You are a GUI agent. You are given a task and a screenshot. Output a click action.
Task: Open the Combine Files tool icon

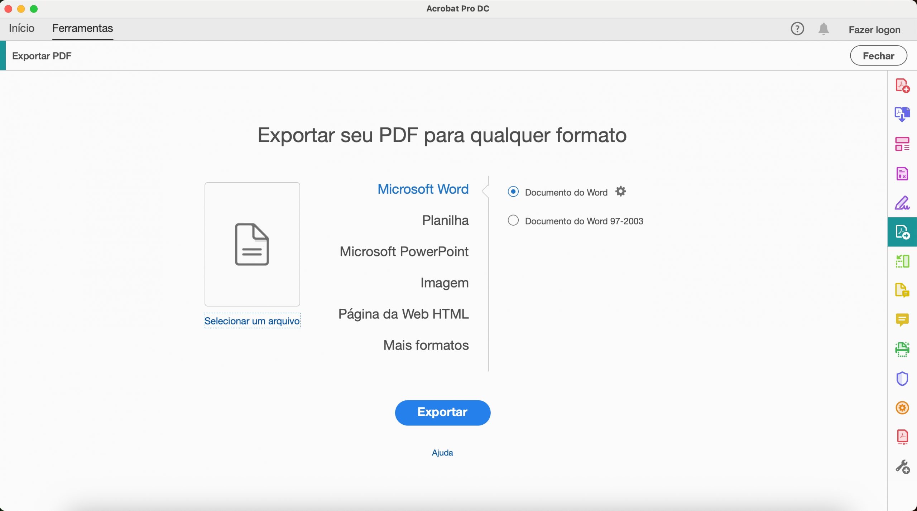[x=902, y=115]
